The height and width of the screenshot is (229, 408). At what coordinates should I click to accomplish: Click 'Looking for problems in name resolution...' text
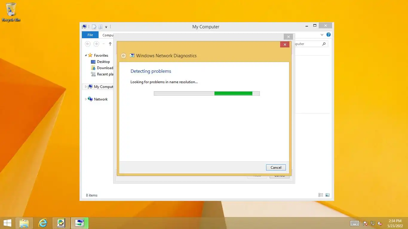point(164,82)
